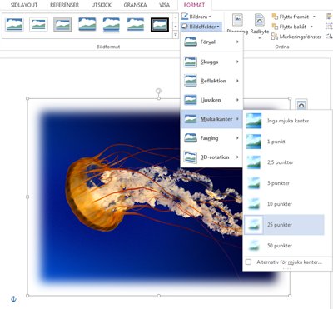
Task: Expand the picture styles gallery fully
Action: [176, 35]
